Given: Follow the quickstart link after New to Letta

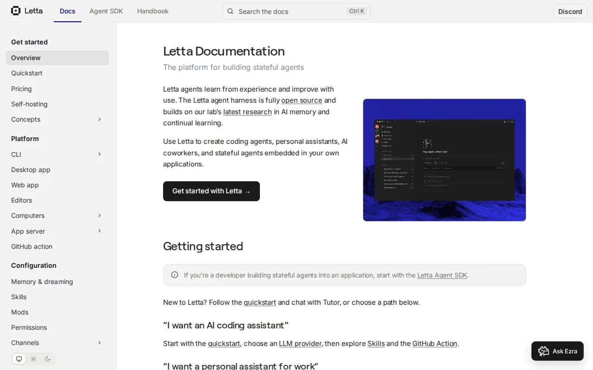Looking at the screenshot, I should point(260,302).
